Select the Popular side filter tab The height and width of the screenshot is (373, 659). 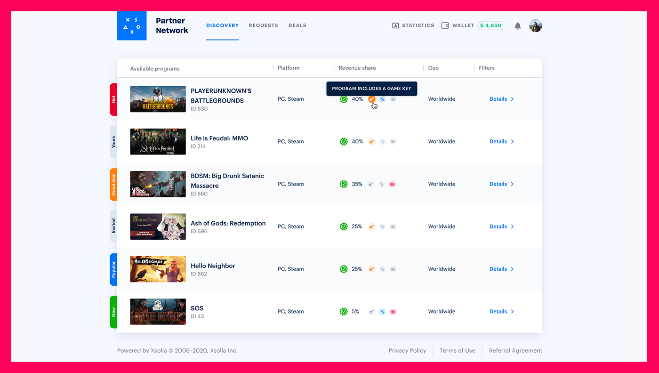coord(113,269)
